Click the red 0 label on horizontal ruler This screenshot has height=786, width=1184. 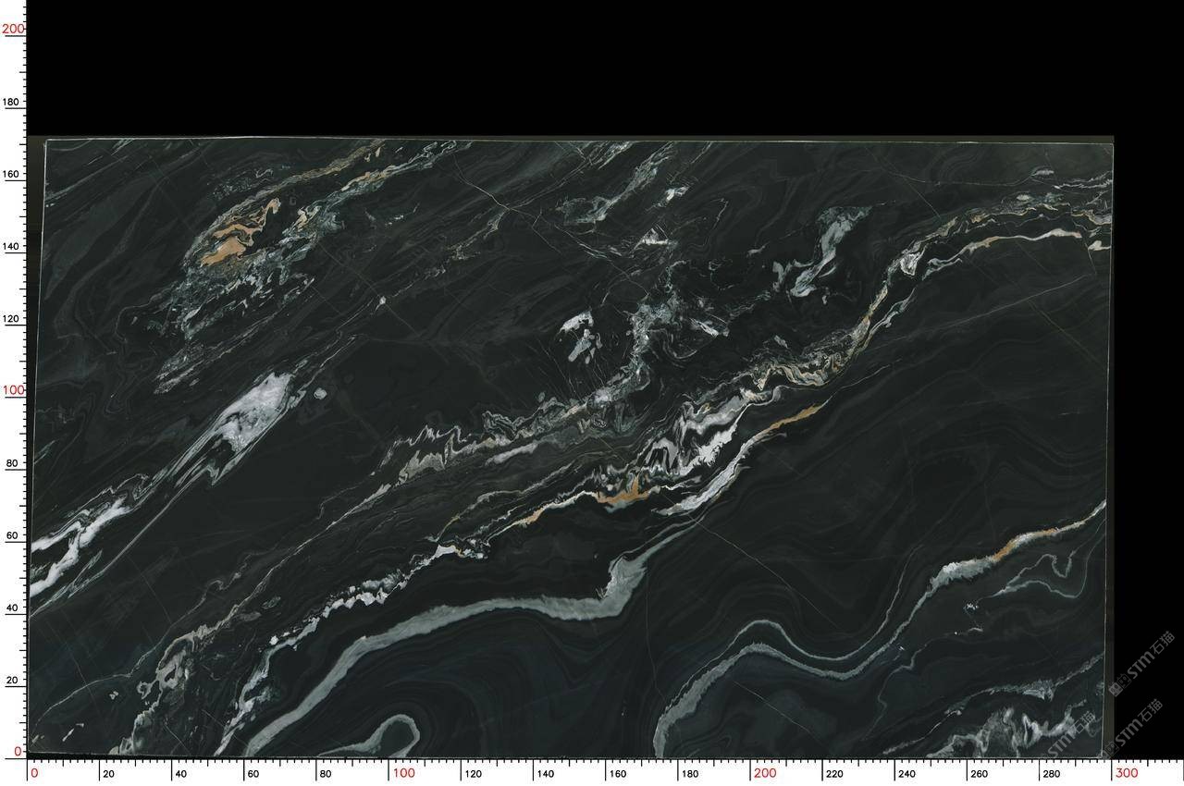[34, 773]
